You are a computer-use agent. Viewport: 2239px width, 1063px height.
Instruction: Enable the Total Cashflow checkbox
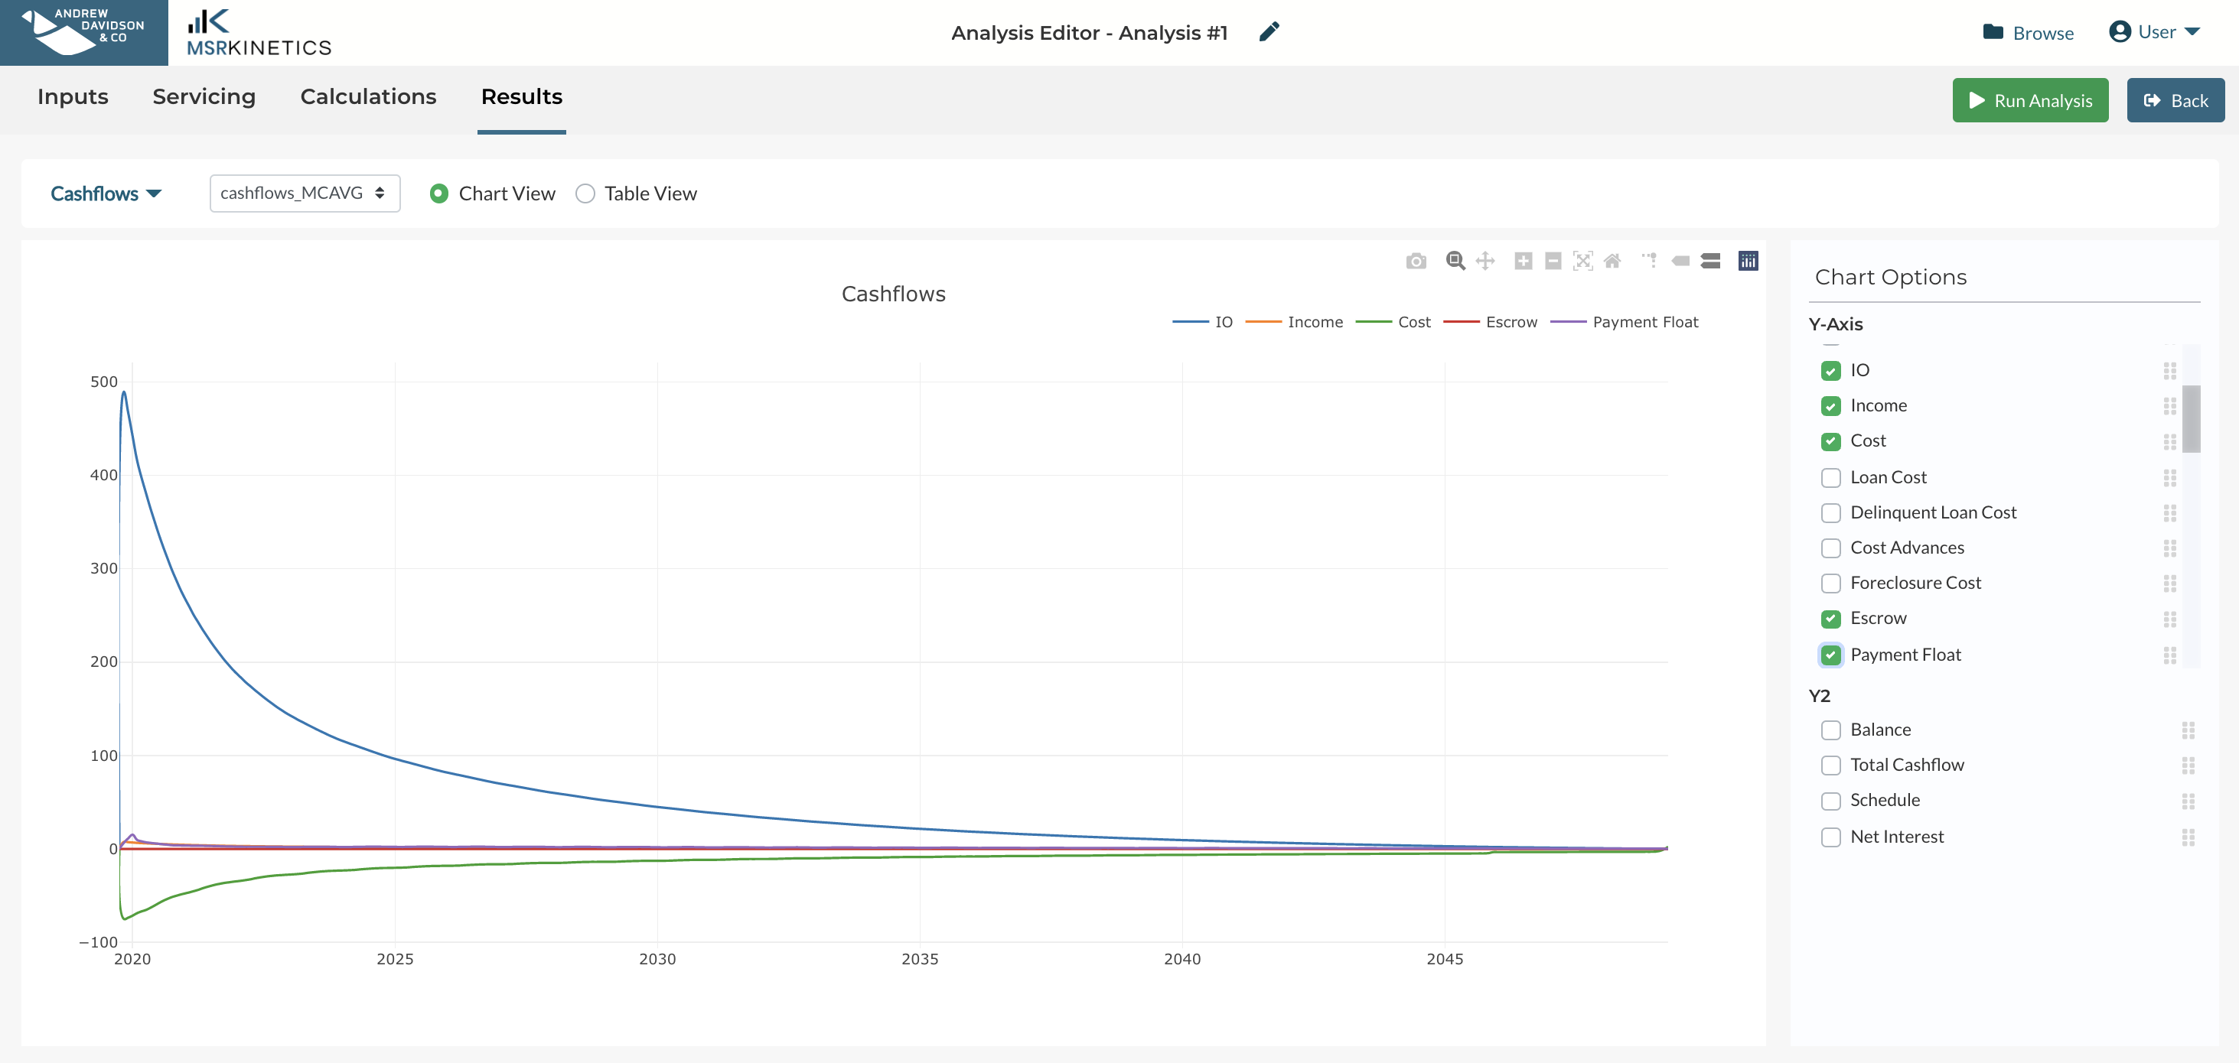click(1830, 765)
